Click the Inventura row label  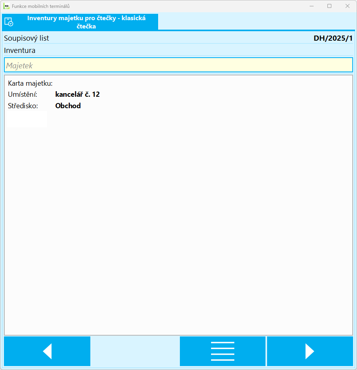pos(20,51)
